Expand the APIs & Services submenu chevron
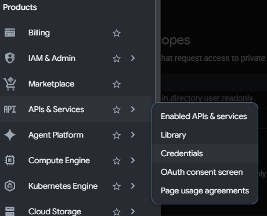267x216 pixels. 133,109
